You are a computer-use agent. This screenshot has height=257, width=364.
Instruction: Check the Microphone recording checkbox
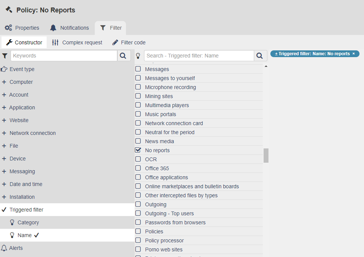(x=138, y=87)
